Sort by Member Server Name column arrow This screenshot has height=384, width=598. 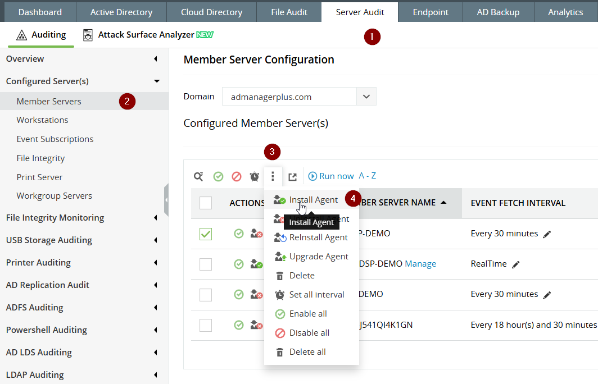444,203
